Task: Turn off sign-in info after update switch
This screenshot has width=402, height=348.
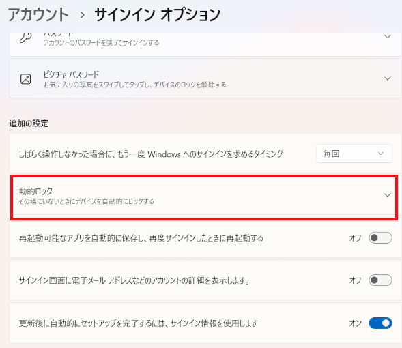Action: tap(380, 323)
